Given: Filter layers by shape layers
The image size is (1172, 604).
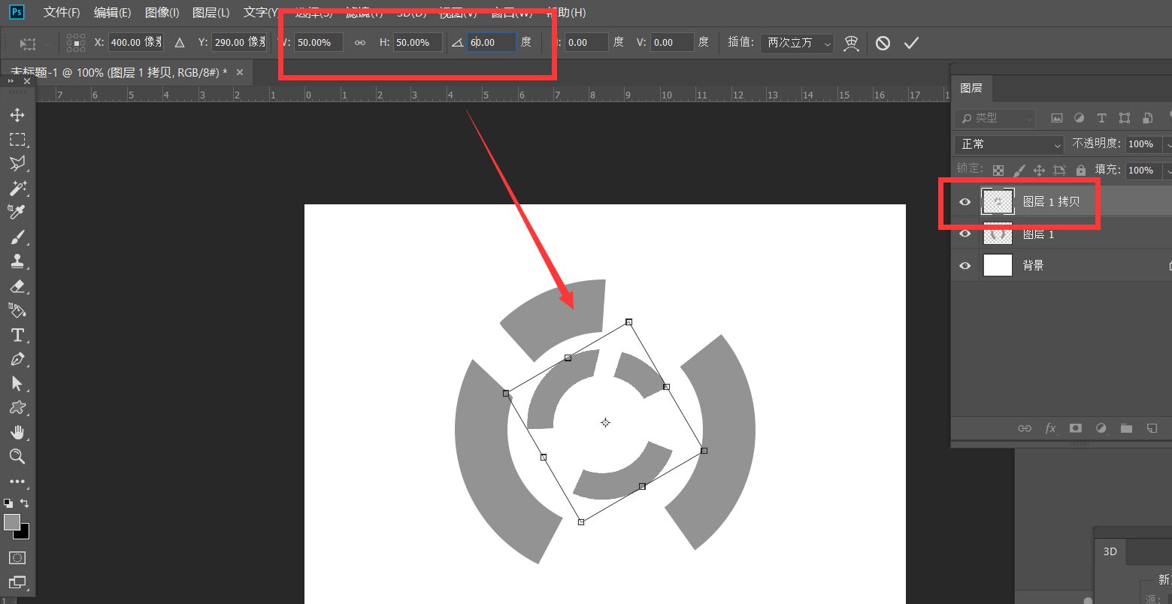Looking at the screenshot, I should (1124, 118).
